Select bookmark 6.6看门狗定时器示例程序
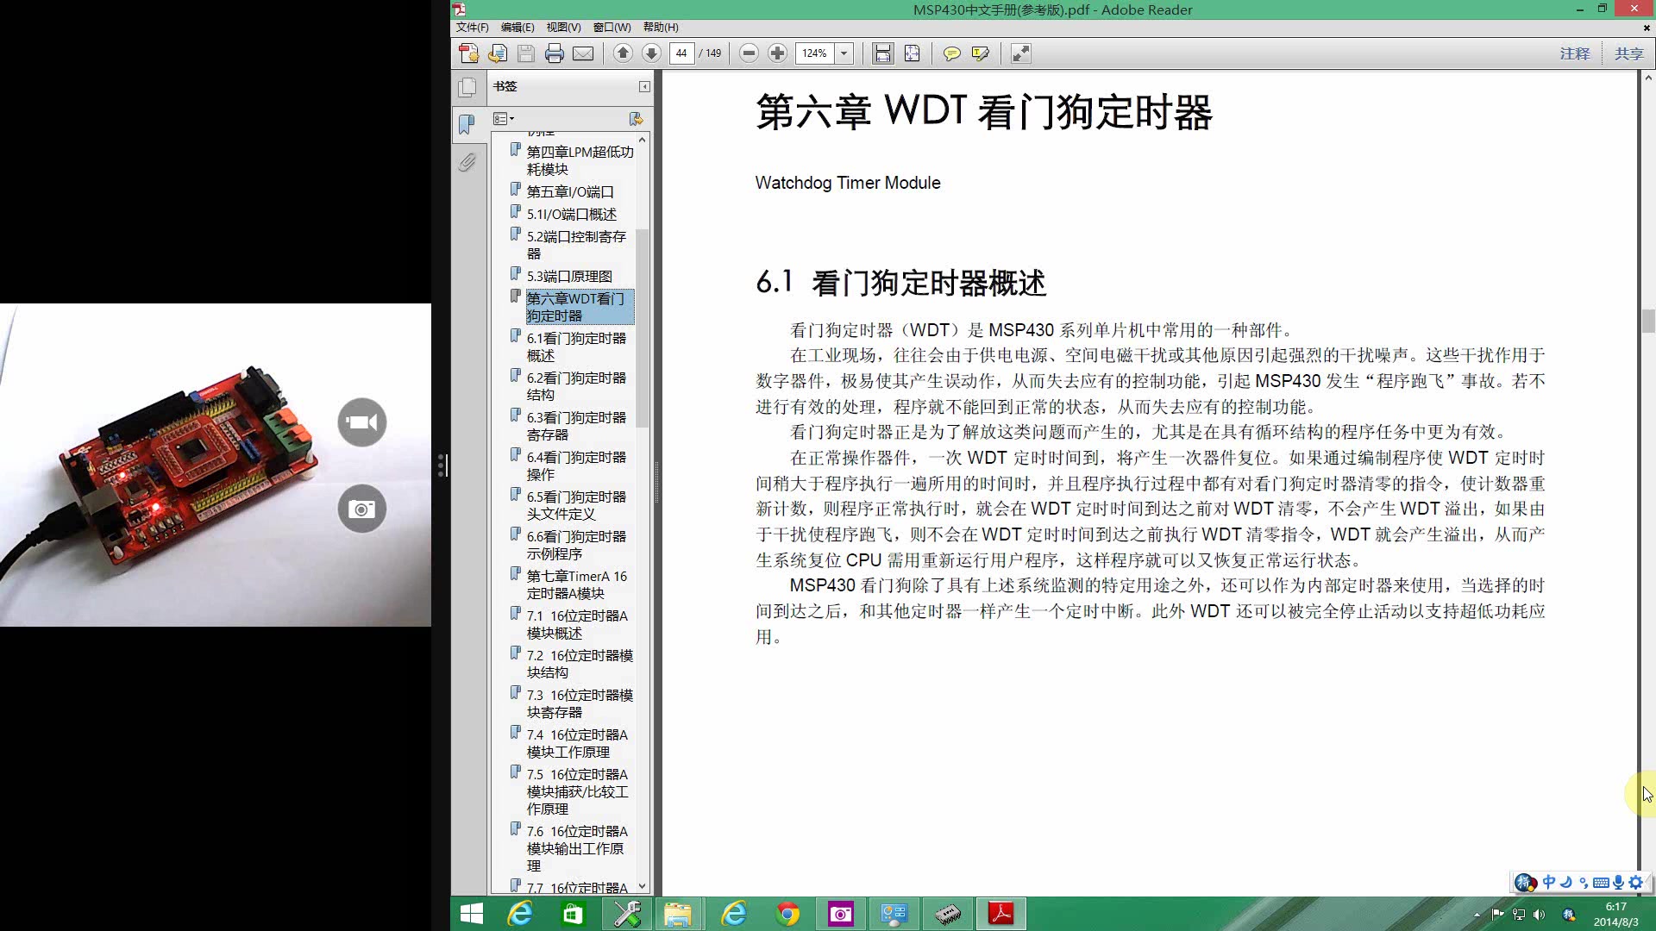The height and width of the screenshot is (931, 1656). pyautogui.click(x=576, y=545)
